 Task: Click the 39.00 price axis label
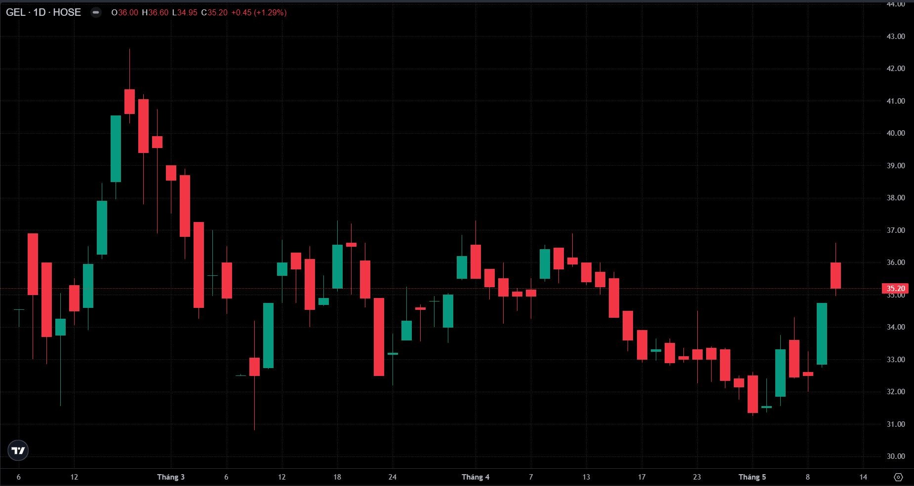[x=896, y=166]
